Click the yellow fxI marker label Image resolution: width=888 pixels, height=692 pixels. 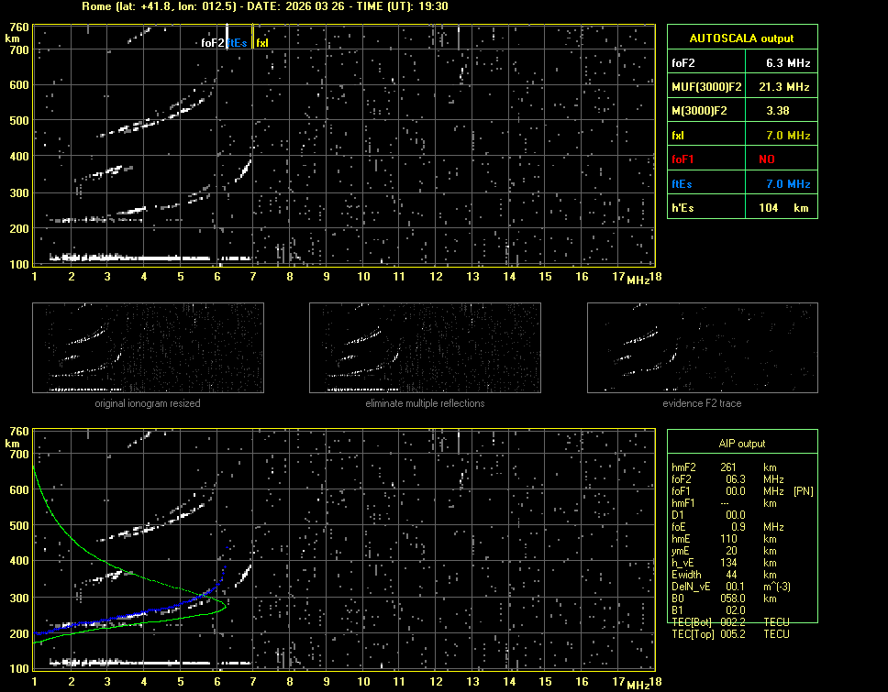coord(262,42)
